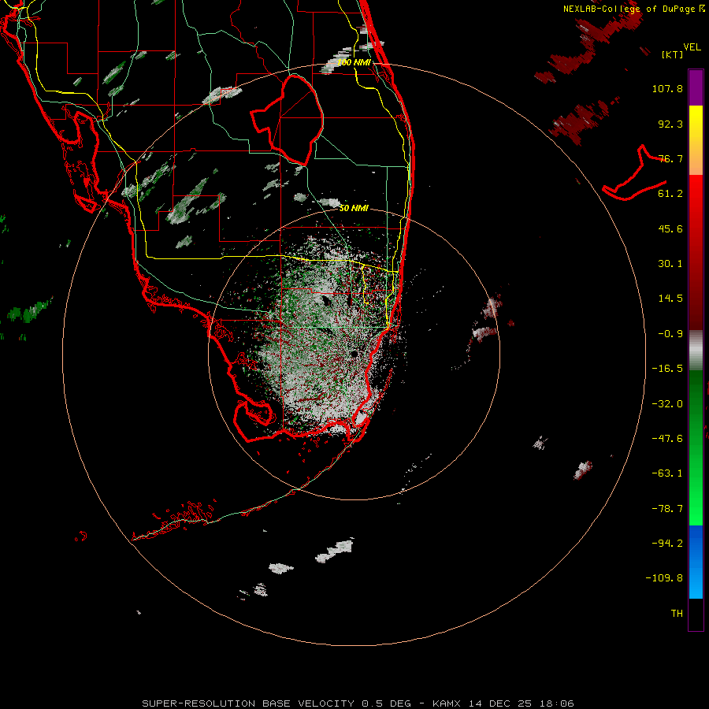Click the gray near-zero segment of color bar
The image size is (709, 709).
point(696,350)
